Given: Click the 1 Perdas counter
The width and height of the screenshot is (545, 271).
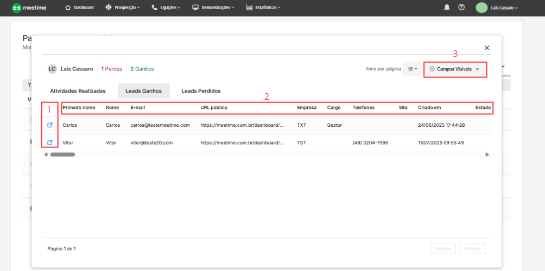Looking at the screenshot, I should pos(112,69).
